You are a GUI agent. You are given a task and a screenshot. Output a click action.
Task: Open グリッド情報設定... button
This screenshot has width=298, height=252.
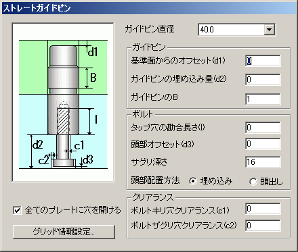64,232
